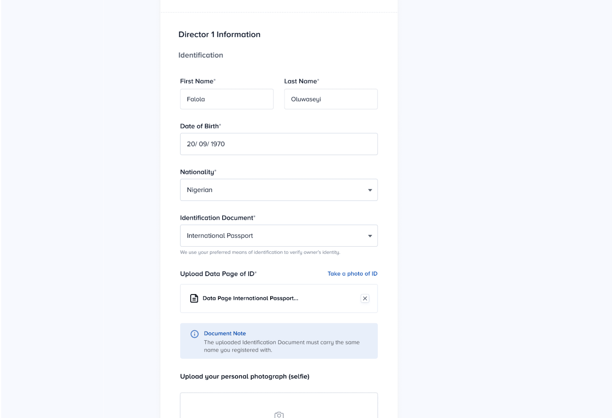612x418 pixels.
Task: Click the Director 1 Information heading
Action: [x=219, y=34]
